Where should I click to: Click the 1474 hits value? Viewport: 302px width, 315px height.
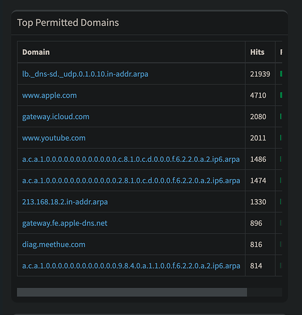258,181
